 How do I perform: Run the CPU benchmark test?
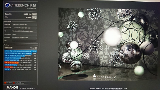[x=34, y=17]
